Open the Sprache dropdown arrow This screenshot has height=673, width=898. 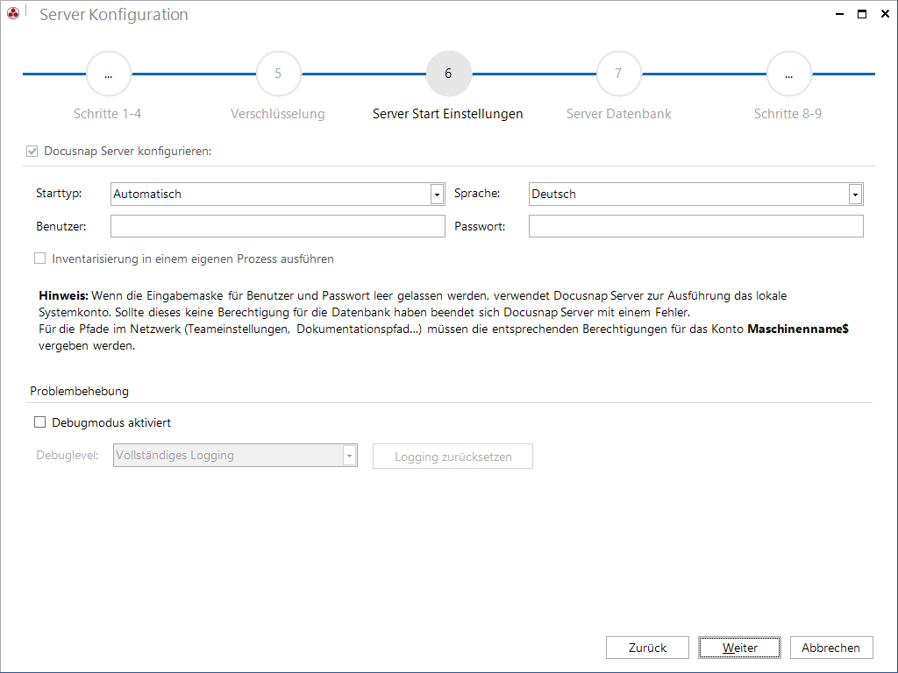855,195
